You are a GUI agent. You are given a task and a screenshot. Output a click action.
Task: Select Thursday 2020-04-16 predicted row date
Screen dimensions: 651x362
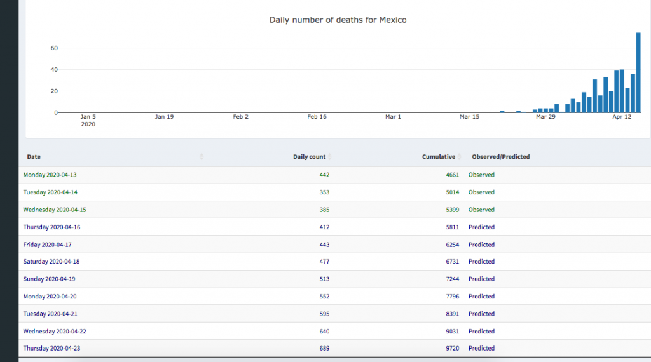(51, 227)
